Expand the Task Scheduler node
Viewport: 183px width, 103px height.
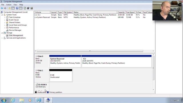click(x=5, y=17)
